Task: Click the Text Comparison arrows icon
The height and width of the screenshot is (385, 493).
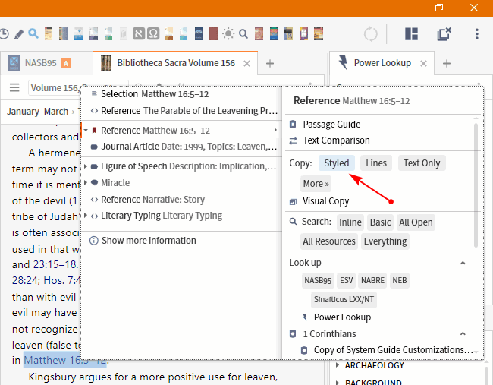Action: click(293, 140)
